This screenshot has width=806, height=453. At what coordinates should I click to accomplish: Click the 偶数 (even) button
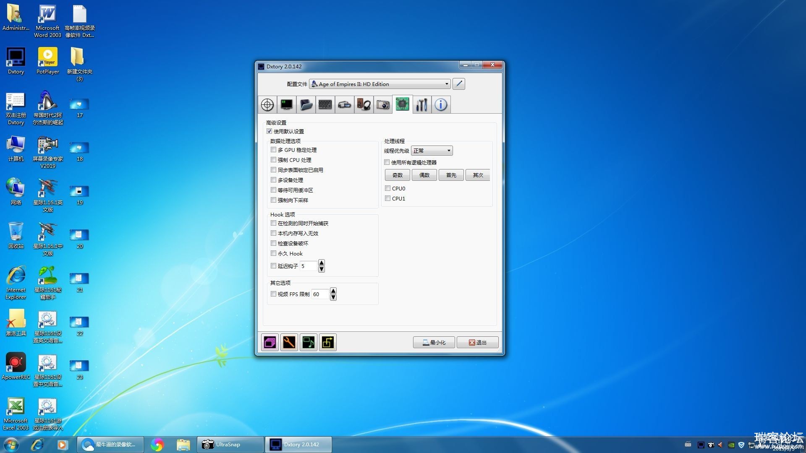[x=424, y=175]
